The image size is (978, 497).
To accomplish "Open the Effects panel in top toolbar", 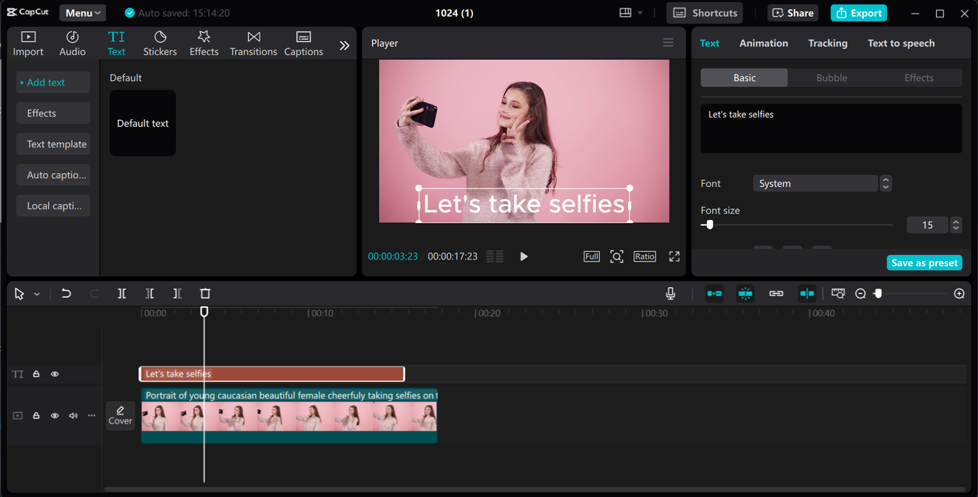I will click(204, 44).
